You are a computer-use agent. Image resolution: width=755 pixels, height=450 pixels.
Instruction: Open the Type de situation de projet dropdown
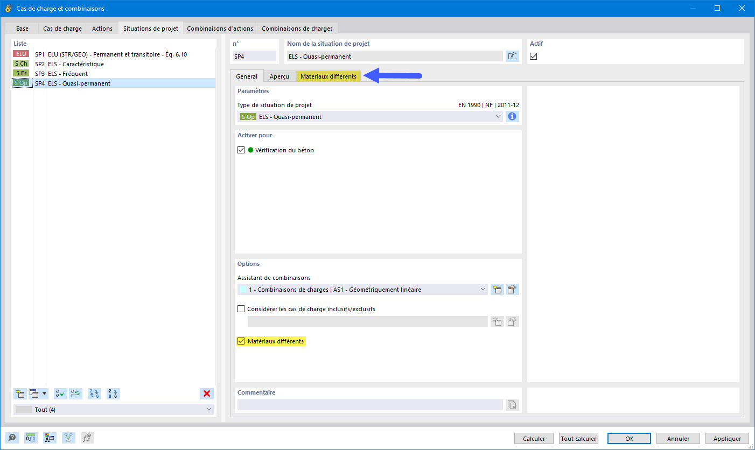click(498, 116)
